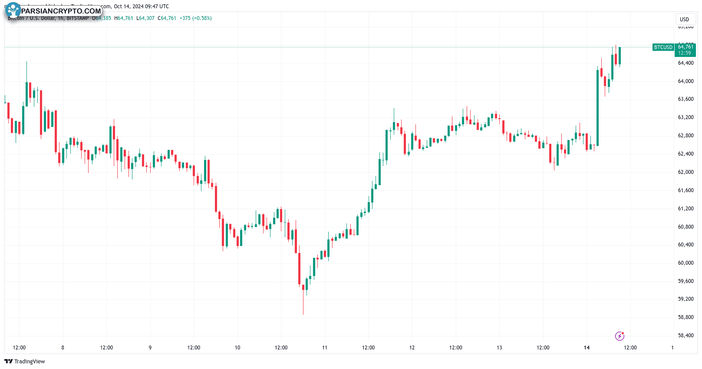The width and height of the screenshot is (702, 369).
Task: Click the 63,200 price axis label
Action: pos(686,117)
